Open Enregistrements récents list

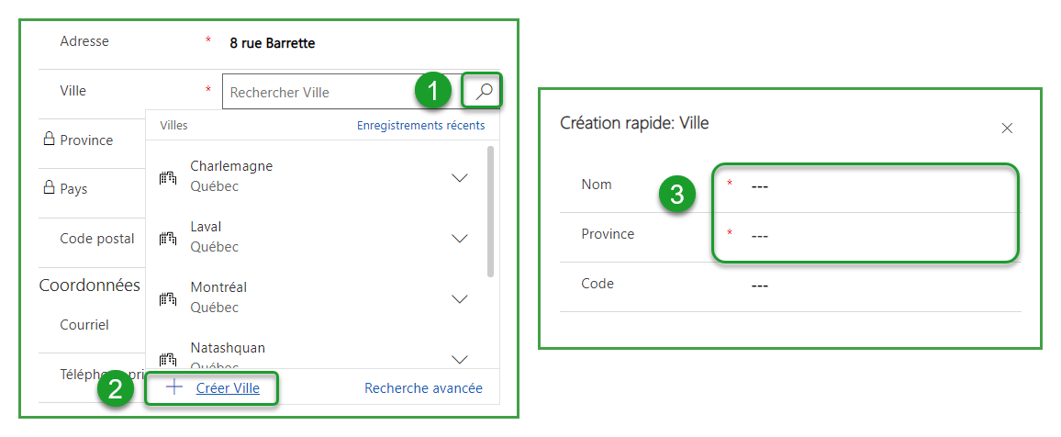click(420, 125)
